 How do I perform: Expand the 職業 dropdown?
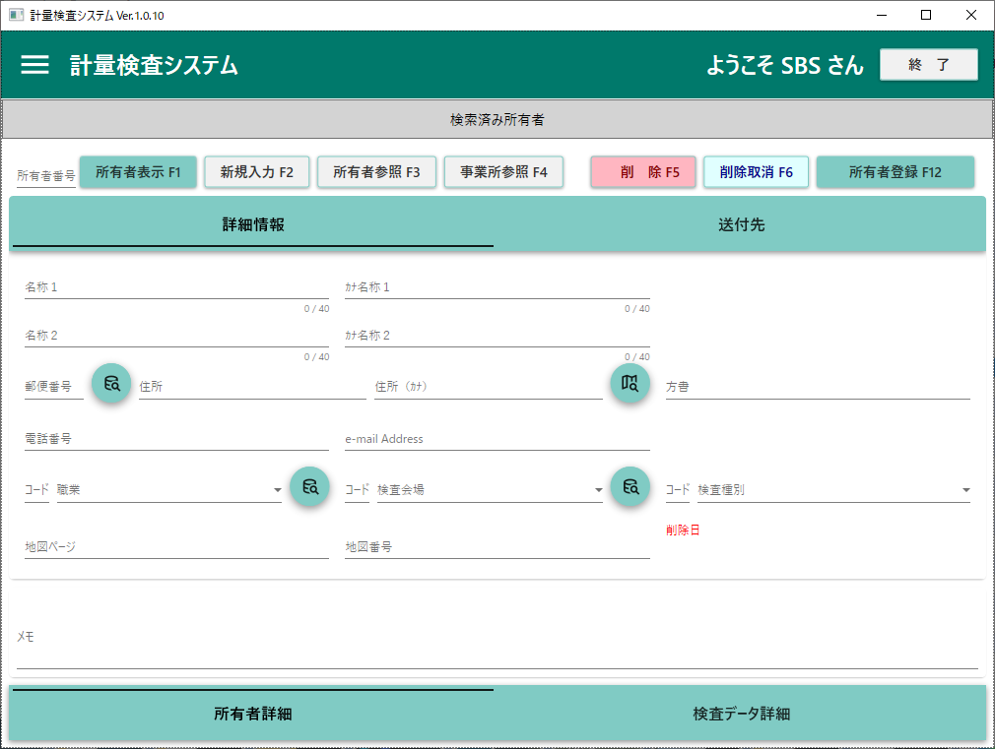tap(278, 490)
